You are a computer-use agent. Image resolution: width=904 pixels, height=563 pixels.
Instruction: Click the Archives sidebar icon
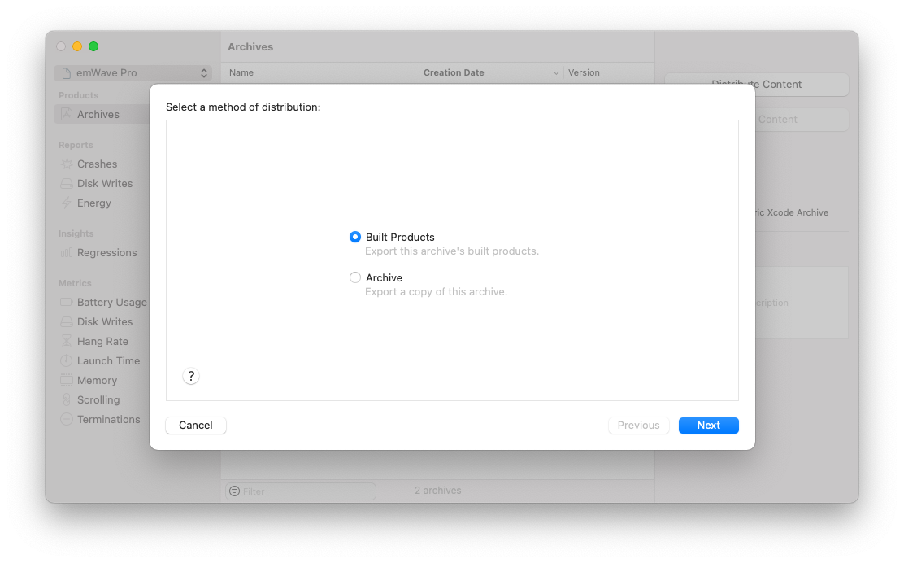[x=67, y=114]
